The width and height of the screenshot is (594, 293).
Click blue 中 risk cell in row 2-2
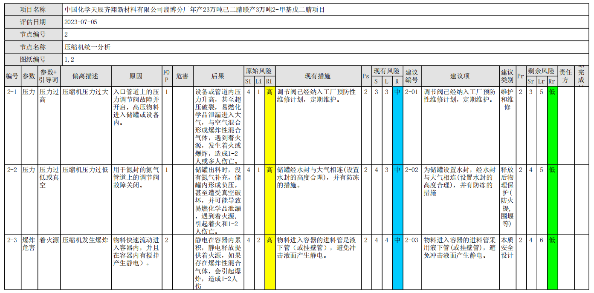coord(397,198)
